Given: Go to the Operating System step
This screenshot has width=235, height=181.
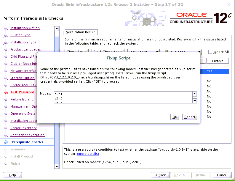Looking at the screenshot, I should tap(23, 114).
